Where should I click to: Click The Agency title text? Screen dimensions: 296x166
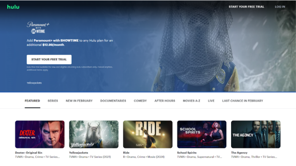pos(239,153)
